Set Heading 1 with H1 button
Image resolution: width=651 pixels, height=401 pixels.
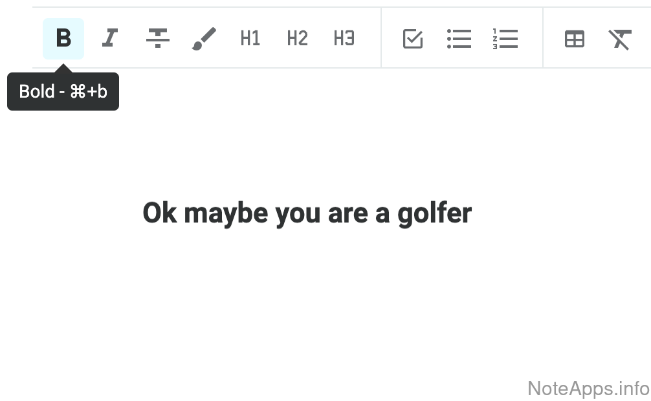(250, 39)
